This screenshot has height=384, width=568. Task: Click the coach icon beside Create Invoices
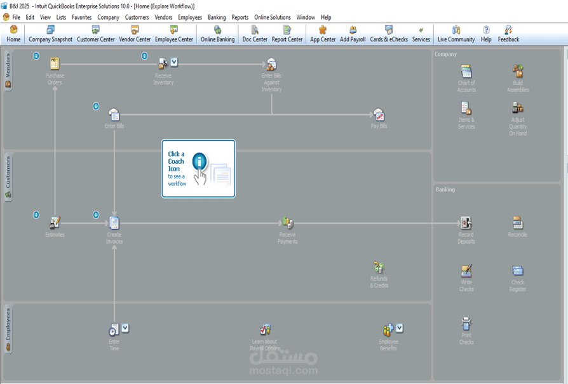(x=96, y=215)
